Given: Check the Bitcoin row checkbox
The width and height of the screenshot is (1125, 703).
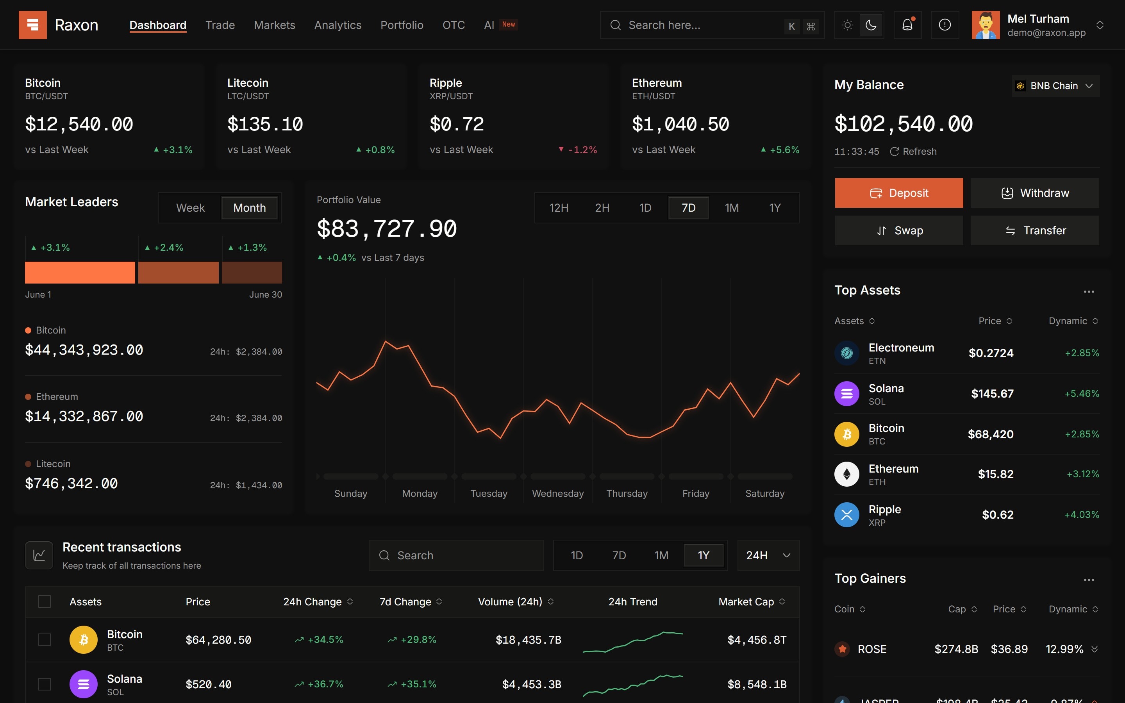Looking at the screenshot, I should coord(44,640).
